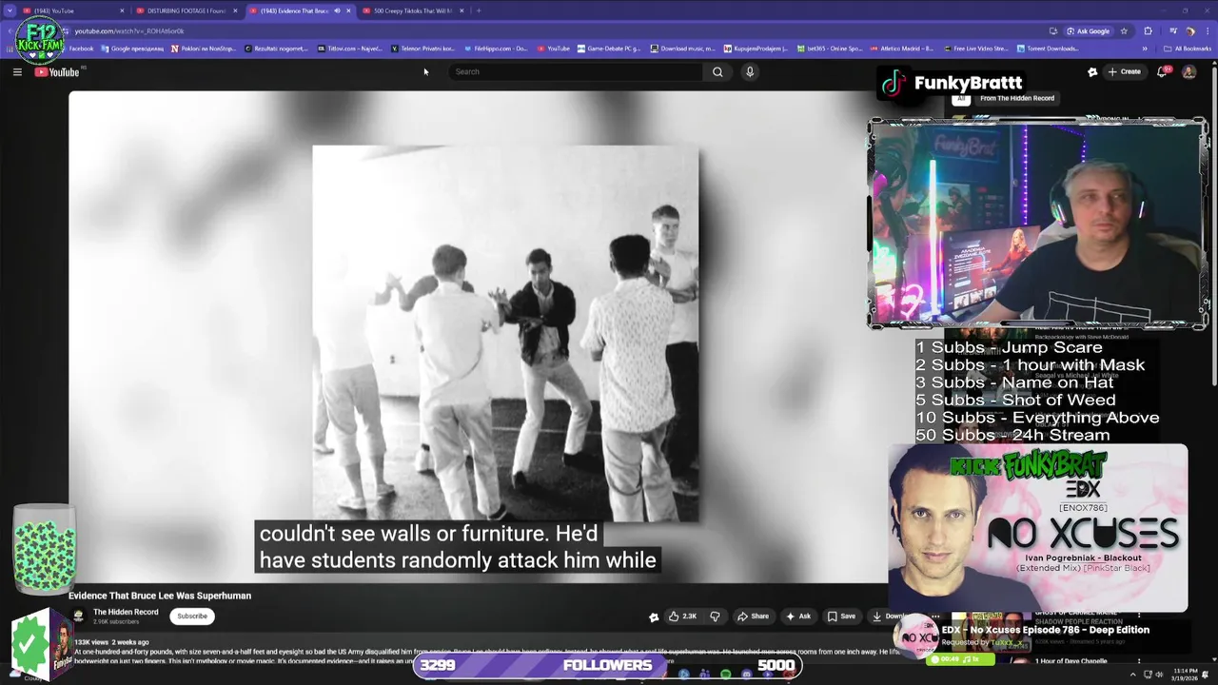Open Game-Debate PC bookmark
Screen dimensions: 1218x685
[x=609, y=49]
